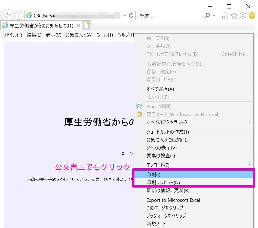Expand すべてのアクセラレータ submenu

pyautogui.click(x=194, y=122)
